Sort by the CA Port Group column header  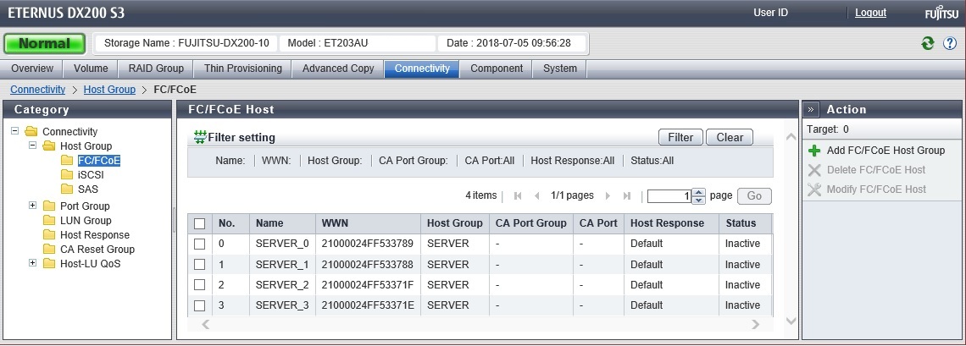coord(531,223)
